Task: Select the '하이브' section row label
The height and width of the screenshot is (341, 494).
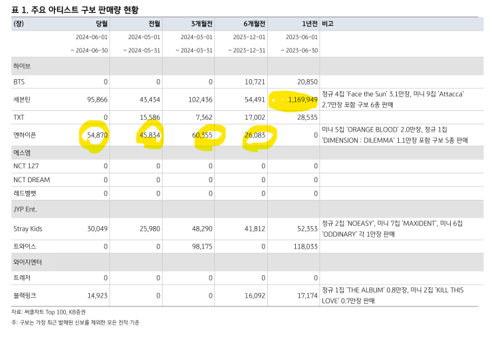Action: (22, 66)
